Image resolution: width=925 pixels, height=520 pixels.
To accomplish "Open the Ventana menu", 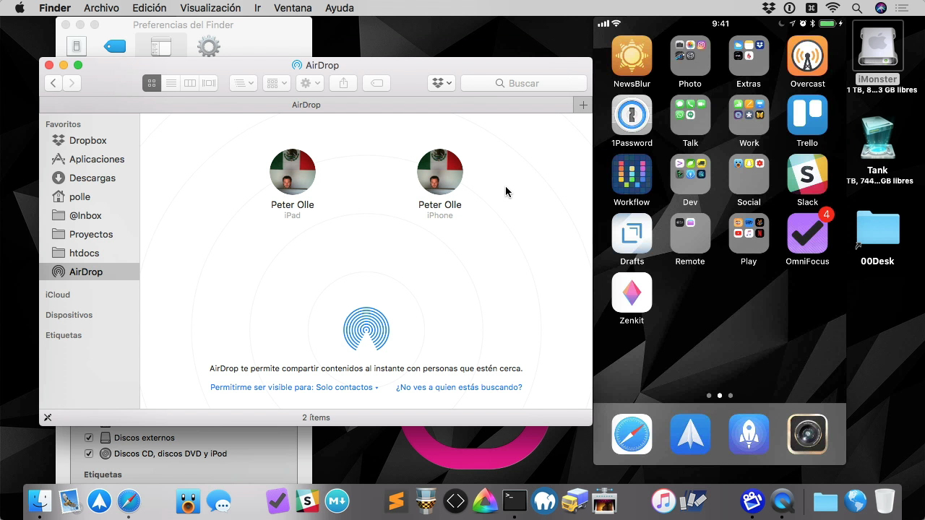I will [x=293, y=8].
